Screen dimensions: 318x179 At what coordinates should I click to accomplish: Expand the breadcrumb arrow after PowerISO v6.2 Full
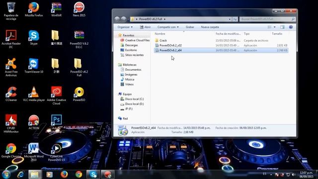[164, 19]
